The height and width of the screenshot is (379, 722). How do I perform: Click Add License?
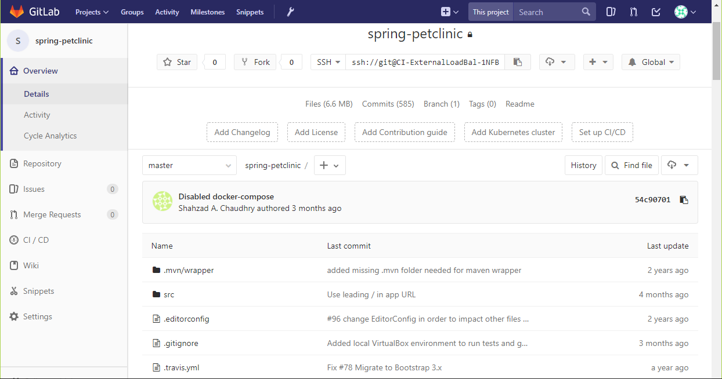[316, 132]
